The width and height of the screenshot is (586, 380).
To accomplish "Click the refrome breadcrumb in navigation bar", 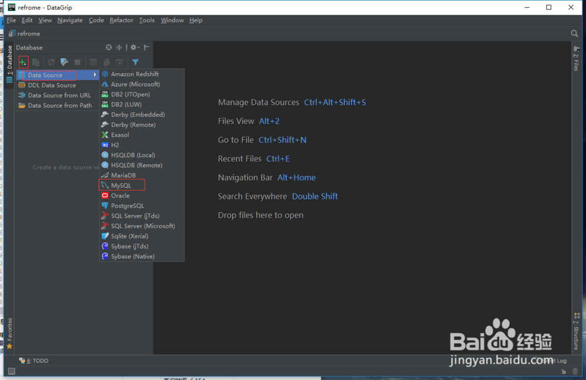I will [x=25, y=33].
